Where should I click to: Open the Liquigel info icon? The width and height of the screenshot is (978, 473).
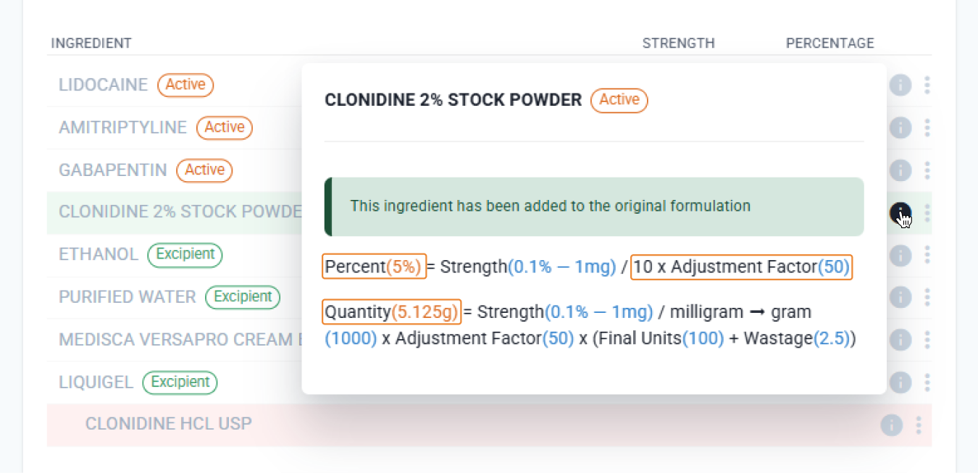coord(900,382)
